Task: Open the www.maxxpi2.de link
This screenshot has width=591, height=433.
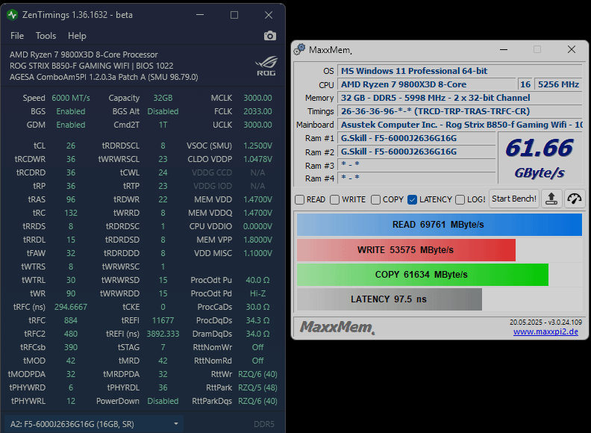Action: pos(545,332)
